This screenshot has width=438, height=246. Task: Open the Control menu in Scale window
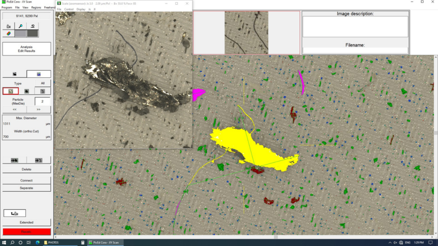pos(69,9)
